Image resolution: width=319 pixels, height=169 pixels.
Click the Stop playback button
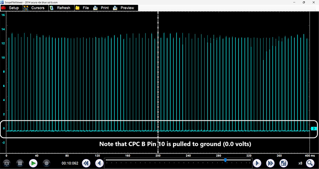tap(20, 163)
